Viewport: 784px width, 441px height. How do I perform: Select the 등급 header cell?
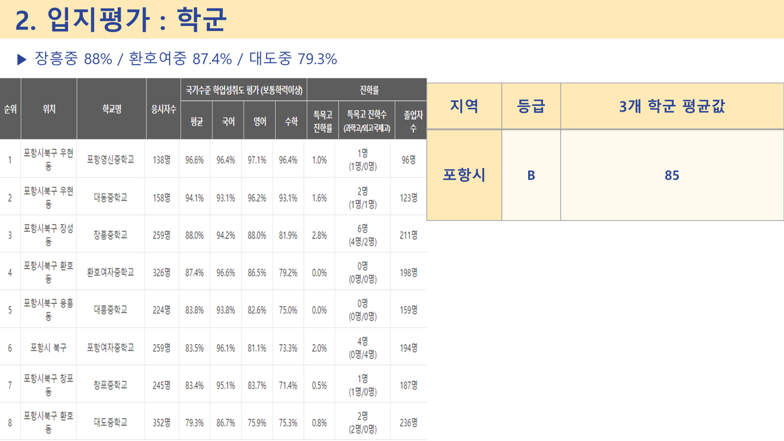[x=531, y=106]
